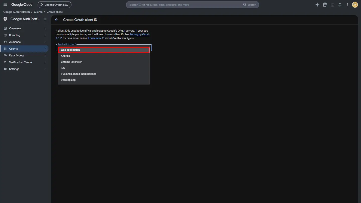Click the Google Auth Platform breadcrumb
Viewport: 361px width, 203px height.
[17, 12]
